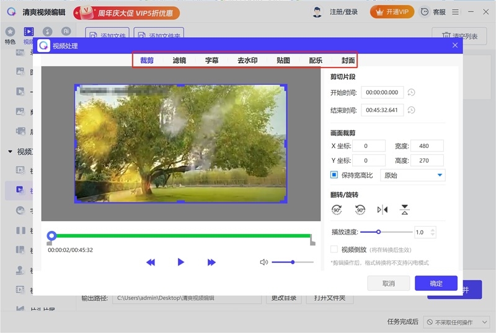The height and width of the screenshot is (333, 496).
Task: Switch to the 滤镜 filter tab
Action: (x=179, y=60)
